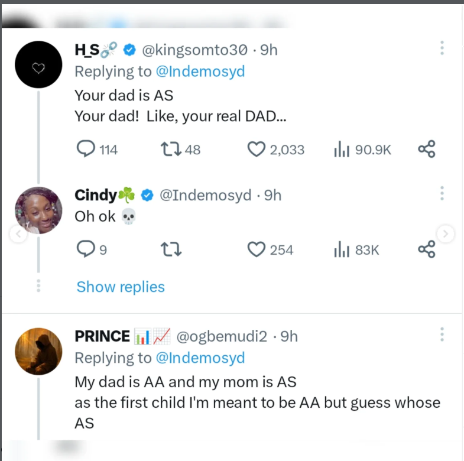View analytics on the 83K views tweet
464x461 pixels.
[341, 250]
